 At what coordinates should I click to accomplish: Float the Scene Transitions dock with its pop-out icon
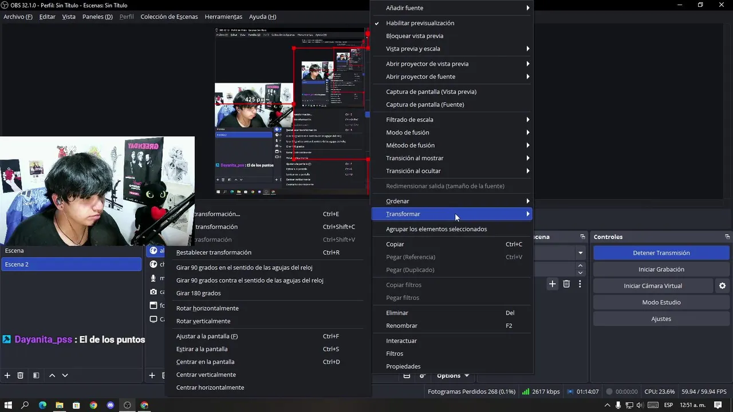click(582, 237)
